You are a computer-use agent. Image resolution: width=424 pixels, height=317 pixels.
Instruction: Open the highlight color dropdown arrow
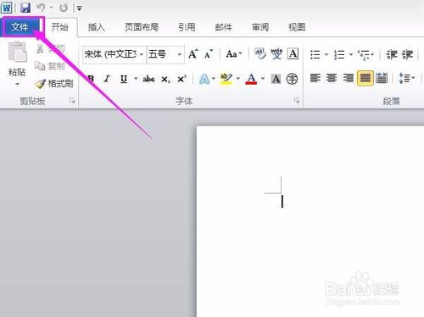click(238, 79)
